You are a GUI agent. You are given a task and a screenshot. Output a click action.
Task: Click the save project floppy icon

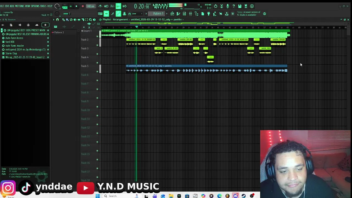pos(240,6)
